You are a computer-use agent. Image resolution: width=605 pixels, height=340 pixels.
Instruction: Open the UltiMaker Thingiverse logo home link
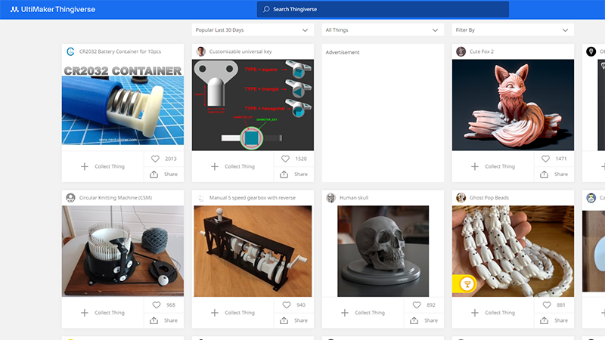(53, 9)
